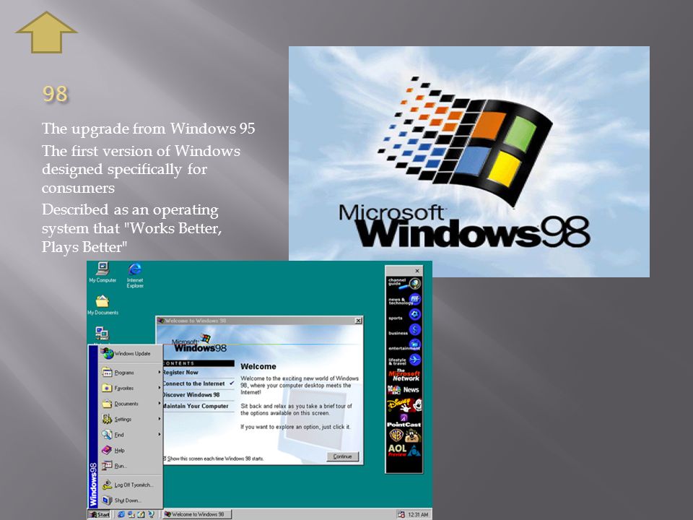Click 'The upgrade from Windows 95' text
Screen dimensions: 693x520
[149, 129]
